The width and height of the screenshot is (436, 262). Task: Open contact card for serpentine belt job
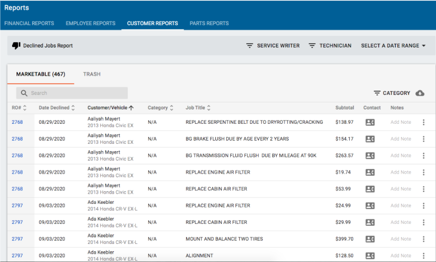[x=370, y=122]
